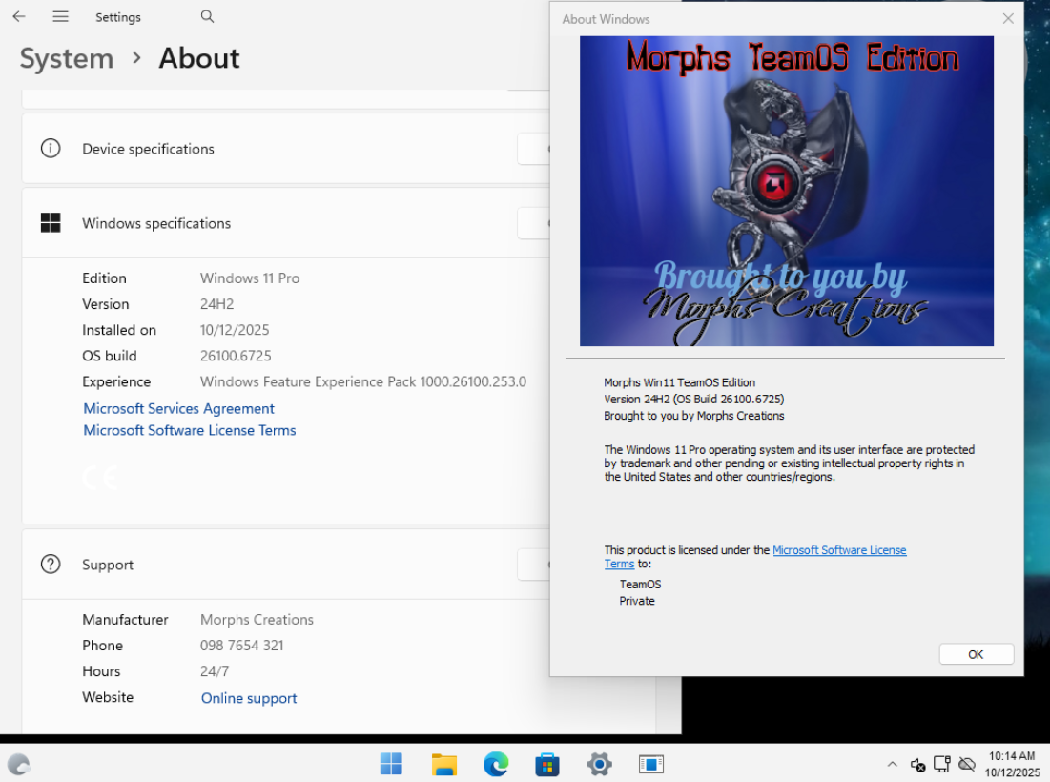This screenshot has height=782, width=1050.
Task: Go to System in the breadcrumb
Action: [x=67, y=58]
